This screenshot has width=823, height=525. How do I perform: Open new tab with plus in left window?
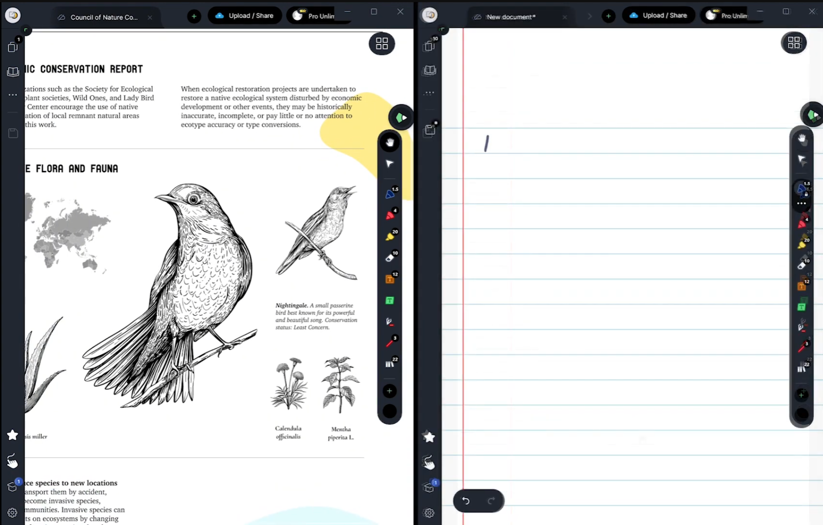(x=194, y=16)
